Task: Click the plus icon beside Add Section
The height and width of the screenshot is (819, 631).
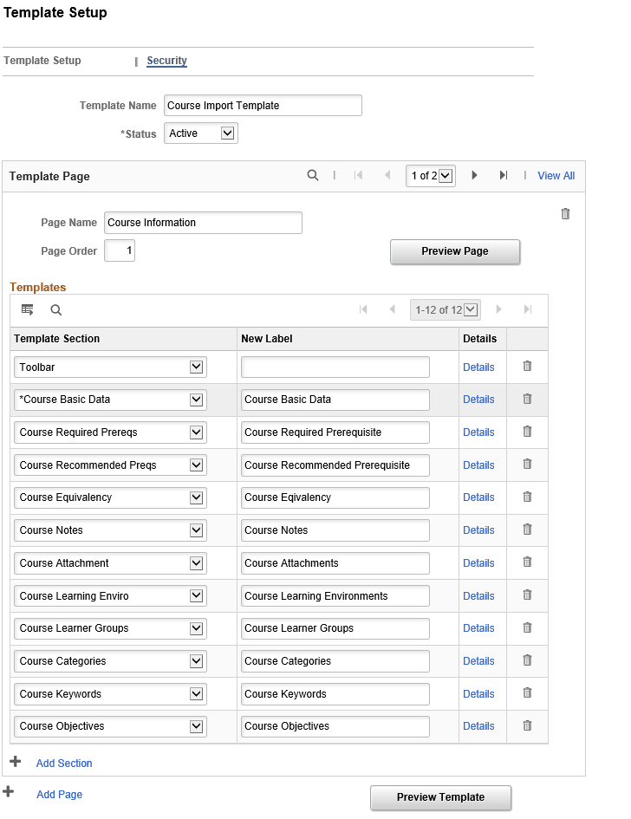Action: [15, 762]
